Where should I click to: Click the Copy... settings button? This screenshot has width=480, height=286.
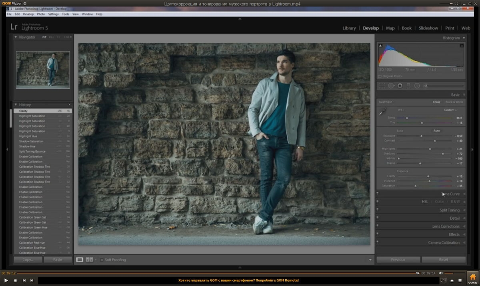pyautogui.click(x=28, y=260)
